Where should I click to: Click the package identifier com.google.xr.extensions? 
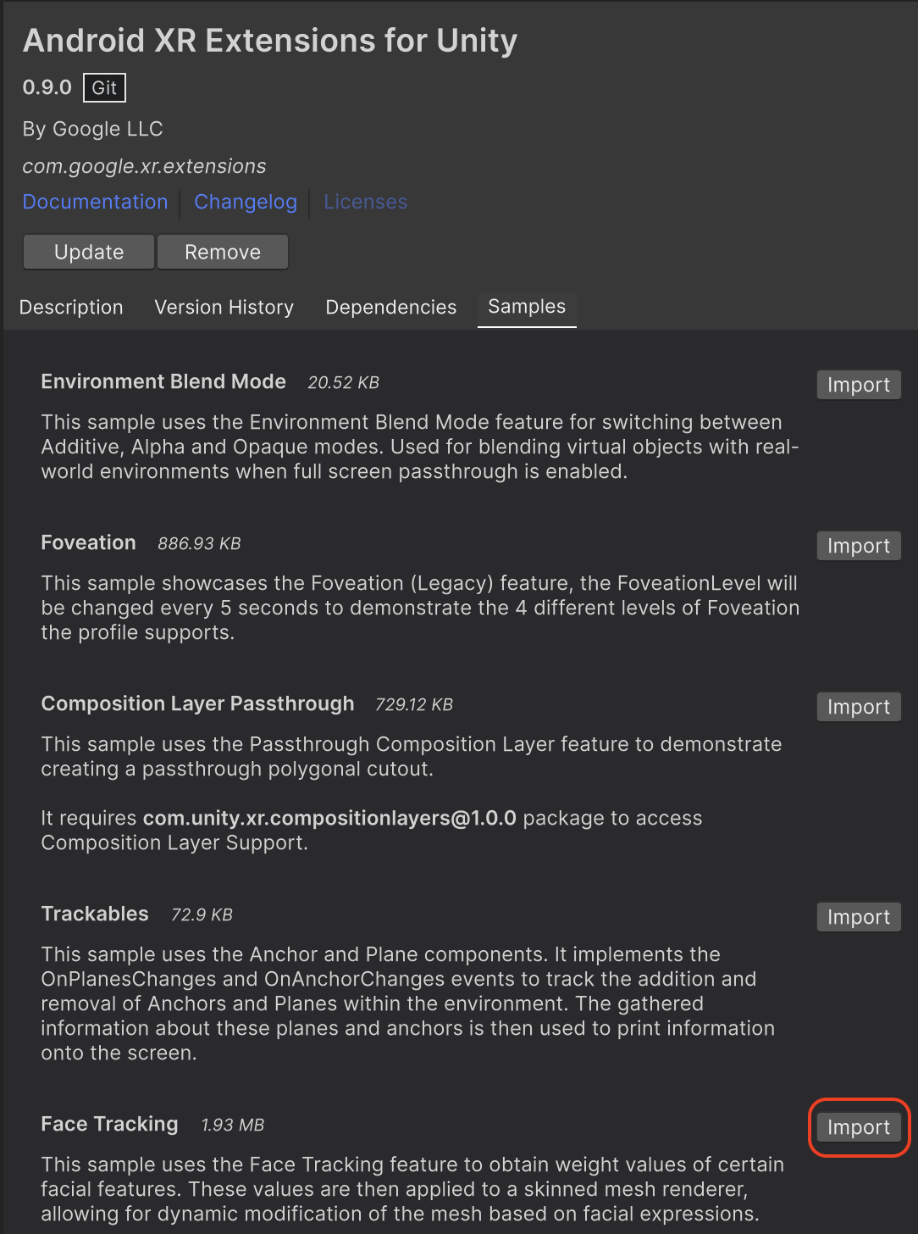145,166
